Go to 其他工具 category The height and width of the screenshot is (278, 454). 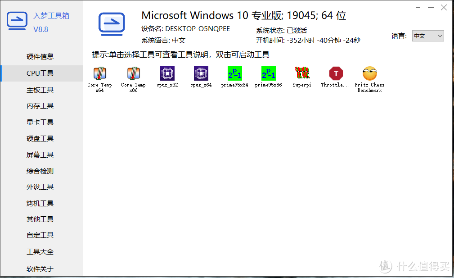(40, 219)
